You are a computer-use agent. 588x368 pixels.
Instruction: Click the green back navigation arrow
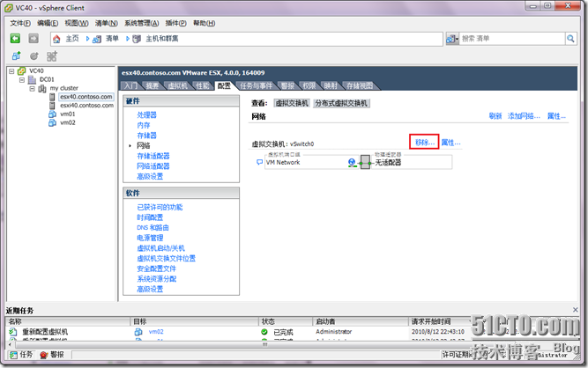point(15,39)
